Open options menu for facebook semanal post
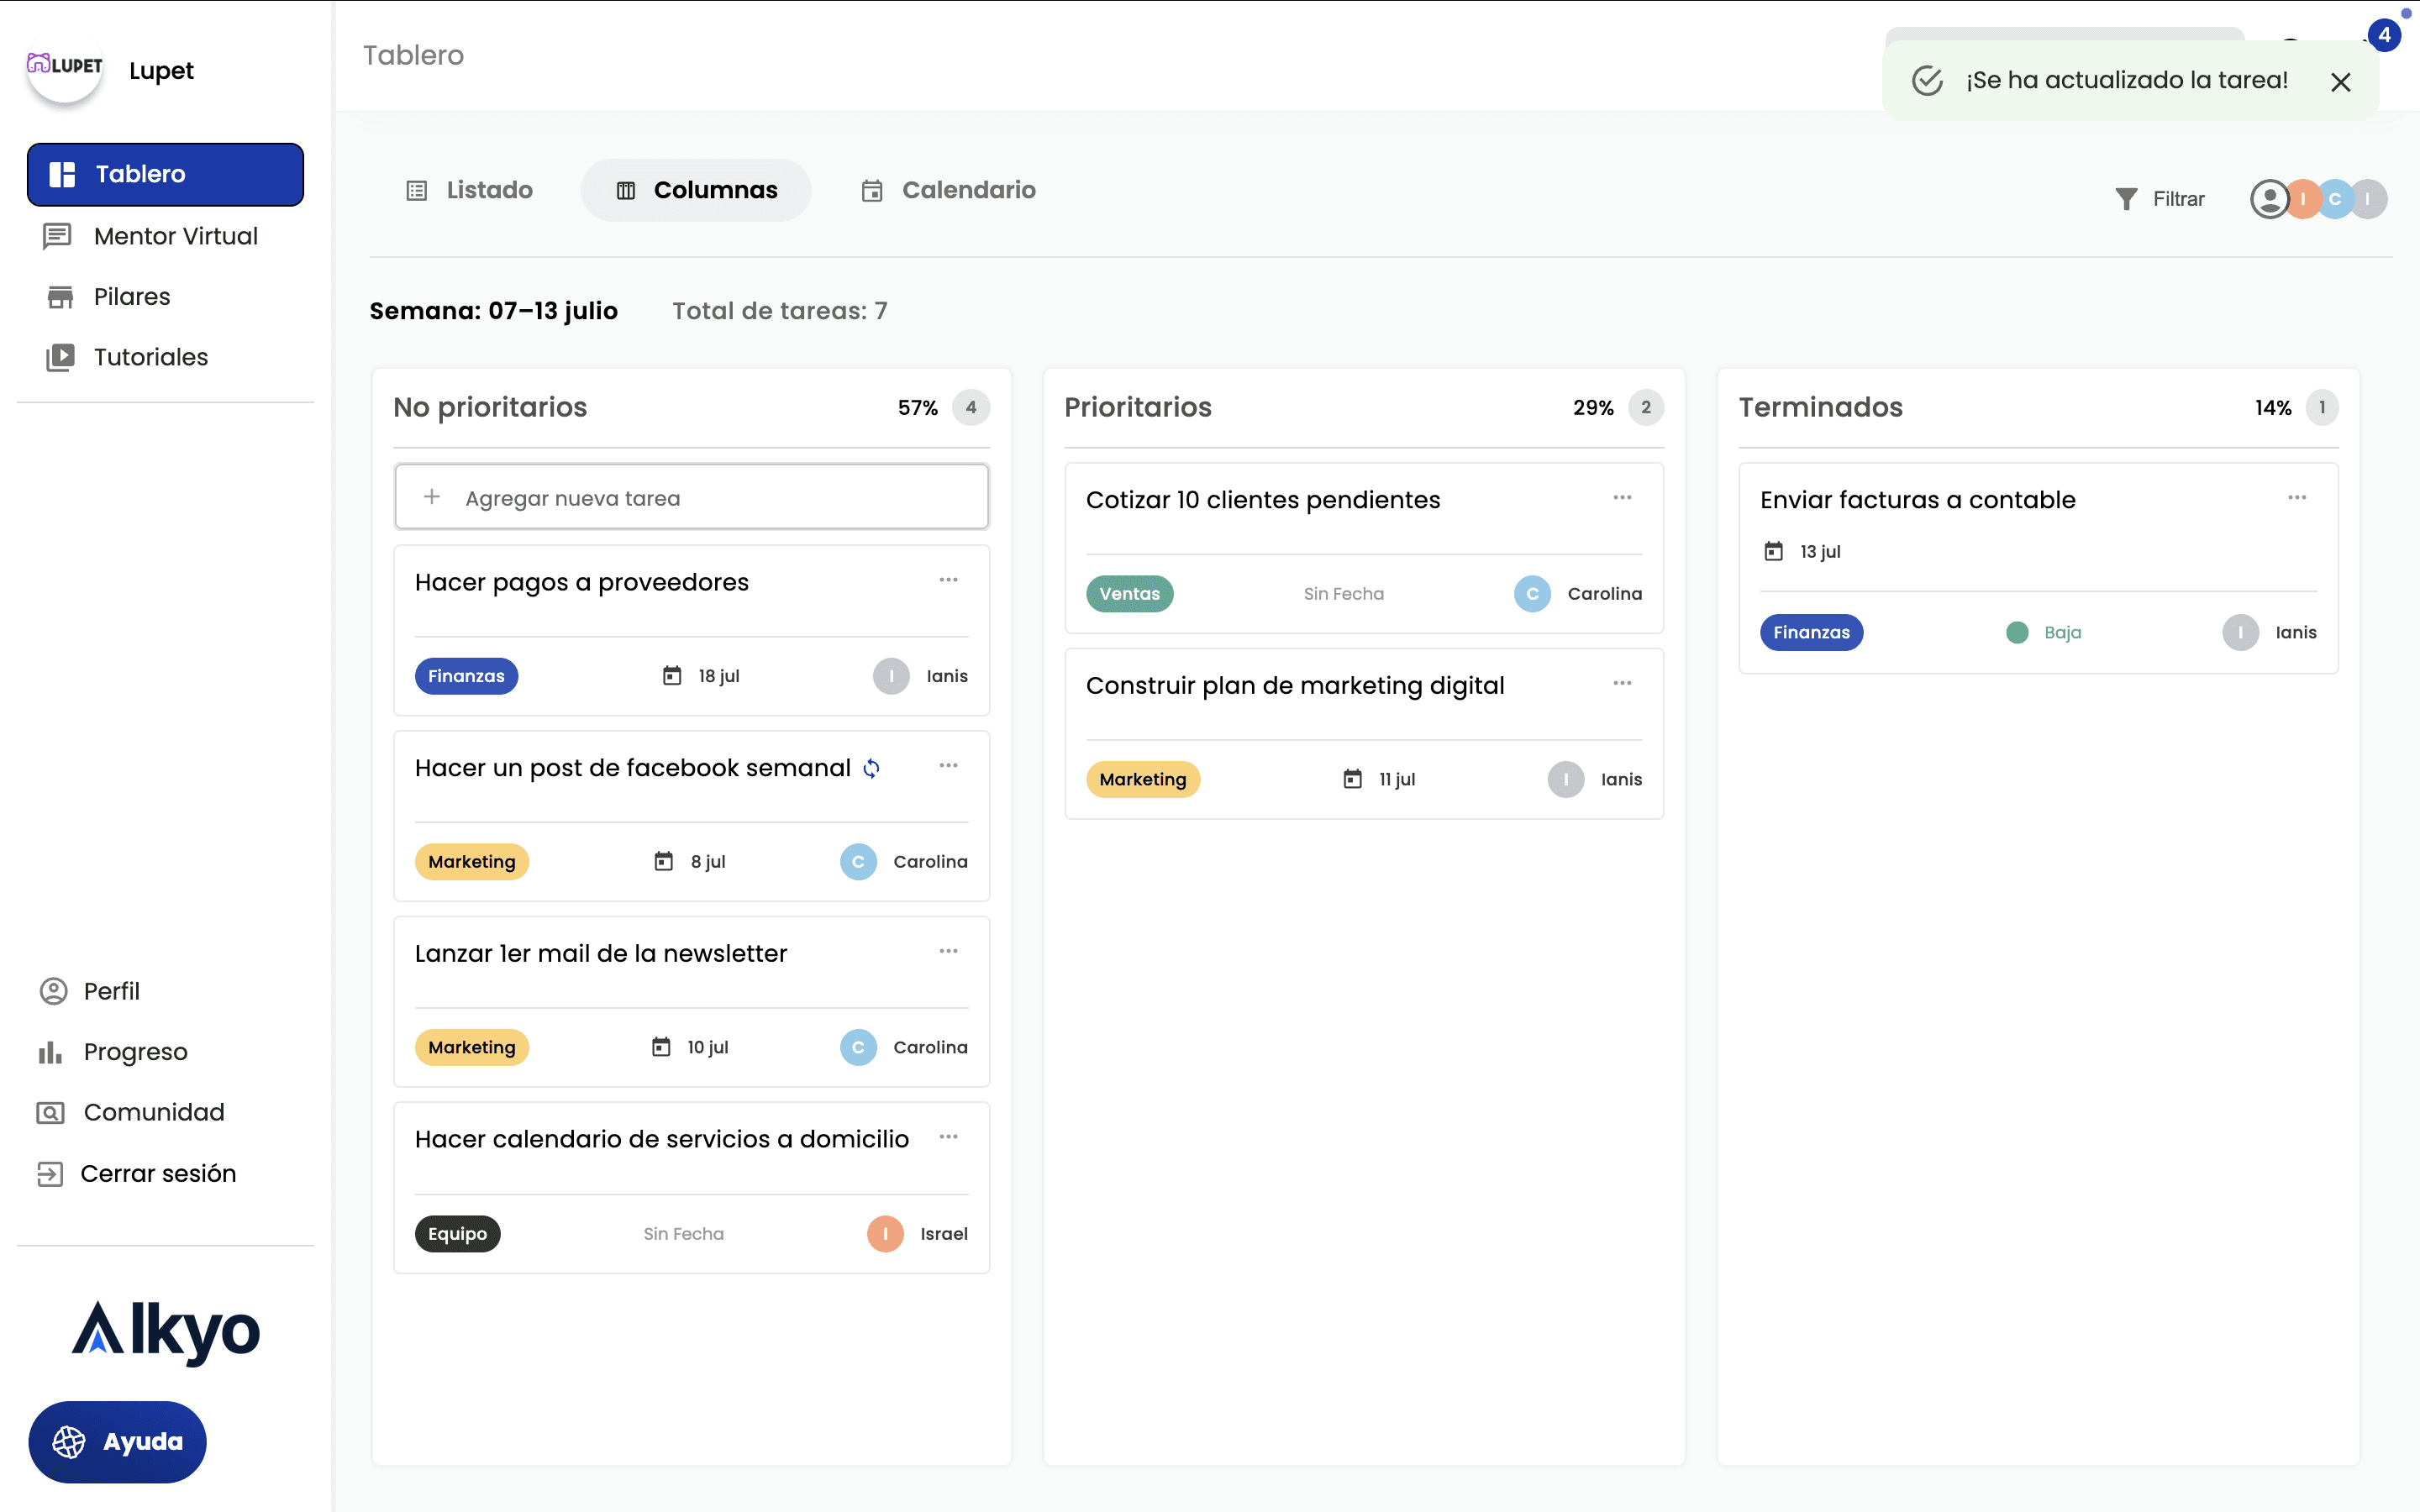This screenshot has height=1512, width=2420. (948, 766)
